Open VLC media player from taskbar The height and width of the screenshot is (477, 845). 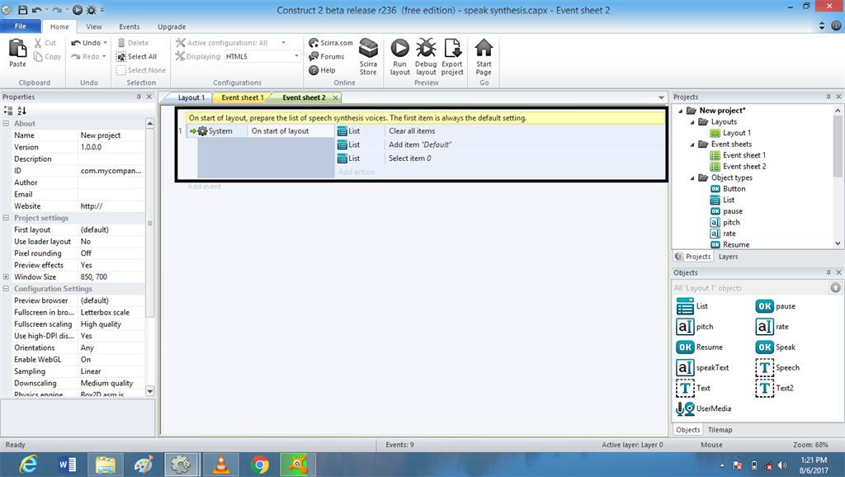[x=220, y=465]
